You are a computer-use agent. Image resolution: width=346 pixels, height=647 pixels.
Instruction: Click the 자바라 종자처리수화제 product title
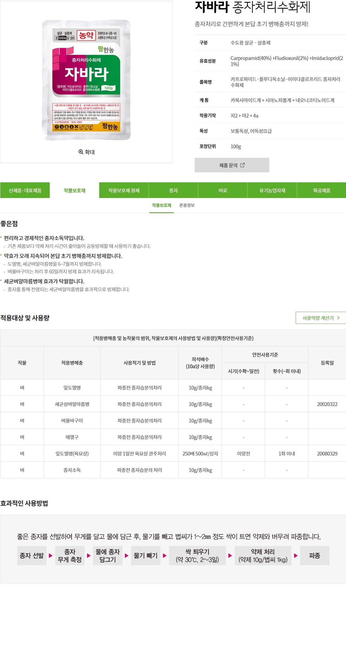pyautogui.click(x=252, y=7)
